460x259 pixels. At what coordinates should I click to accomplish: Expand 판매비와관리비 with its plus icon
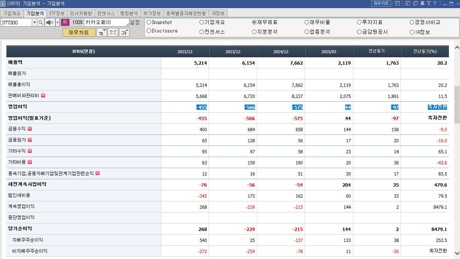point(43,96)
